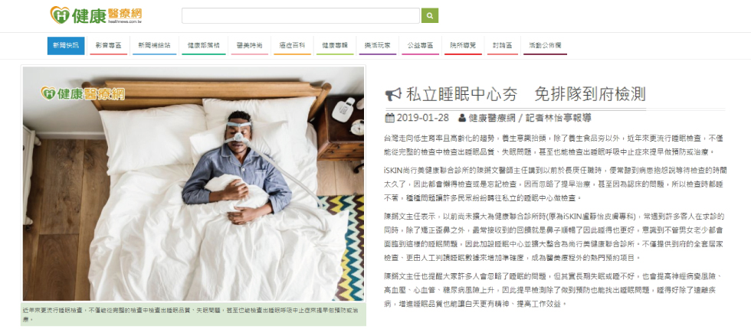
Task: Select the 新聞快訊 tab
Action: click(66, 46)
